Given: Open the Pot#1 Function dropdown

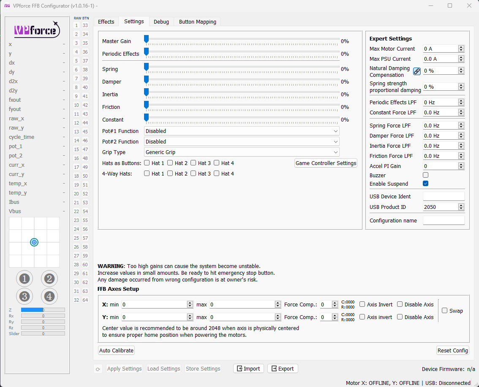Looking at the screenshot, I should (x=242, y=131).
